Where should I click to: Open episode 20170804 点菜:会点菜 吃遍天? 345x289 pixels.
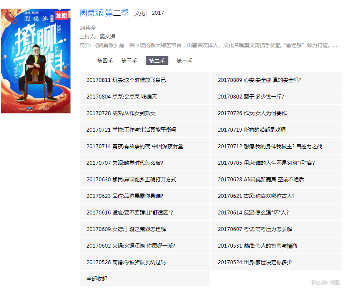145,97
